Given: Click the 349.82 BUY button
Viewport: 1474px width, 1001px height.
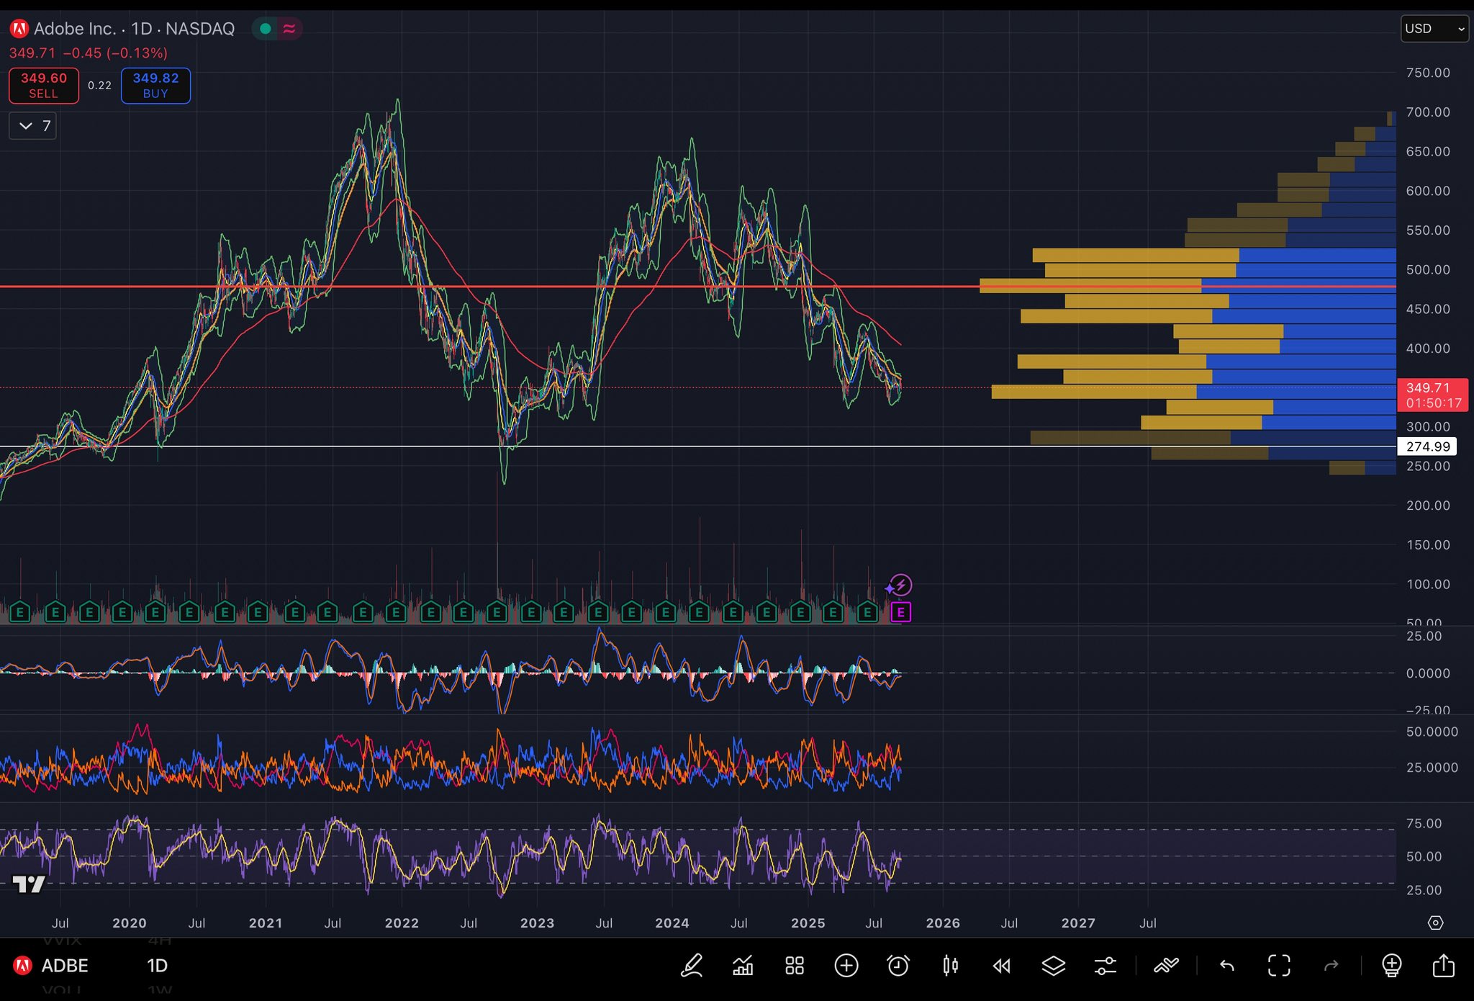Looking at the screenshot, I should (155, 86).
